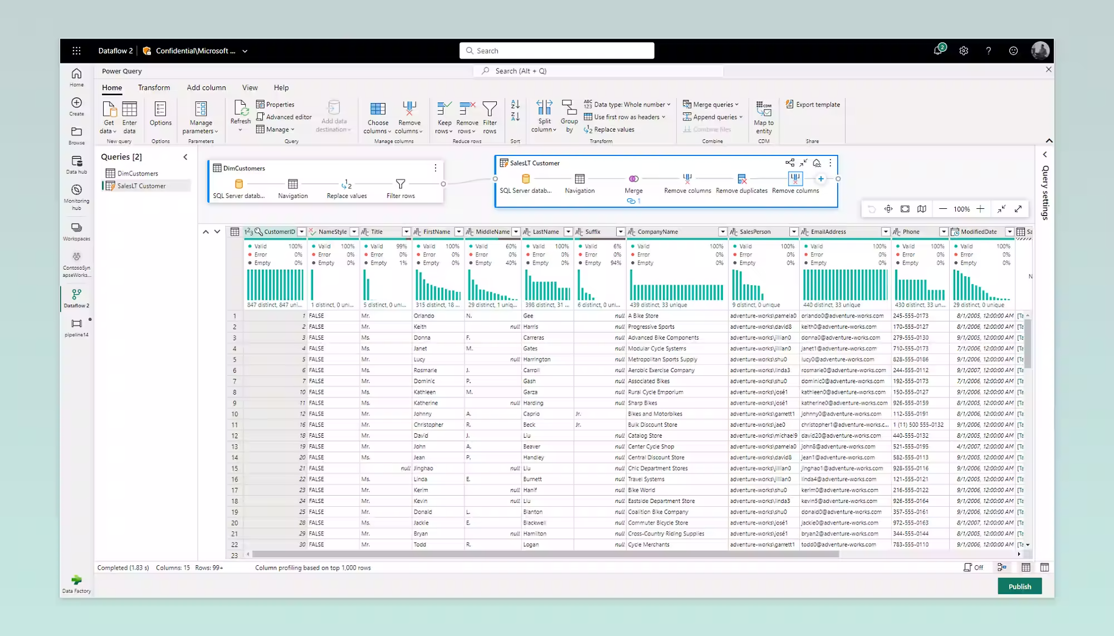Click the Group by tool
Screen dimensions: 1114x636
(569, 116)
